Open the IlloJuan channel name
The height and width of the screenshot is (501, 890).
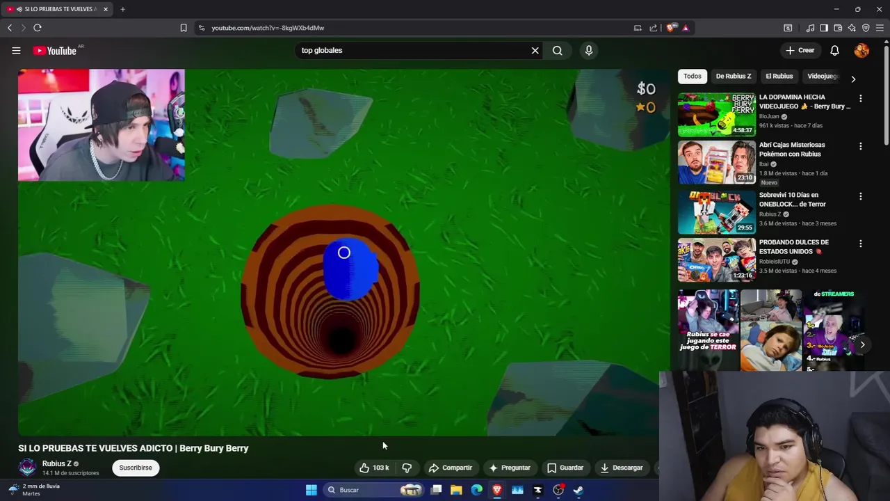[x=769, y=117]
